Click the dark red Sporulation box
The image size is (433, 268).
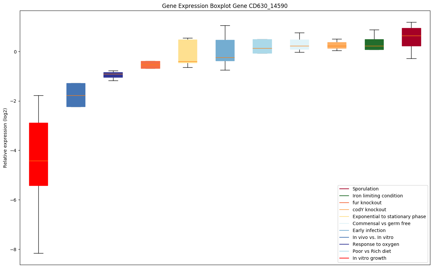411,37
